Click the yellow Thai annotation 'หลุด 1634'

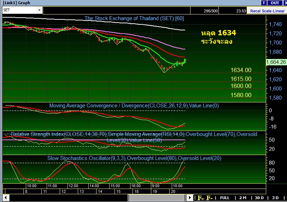218,33
